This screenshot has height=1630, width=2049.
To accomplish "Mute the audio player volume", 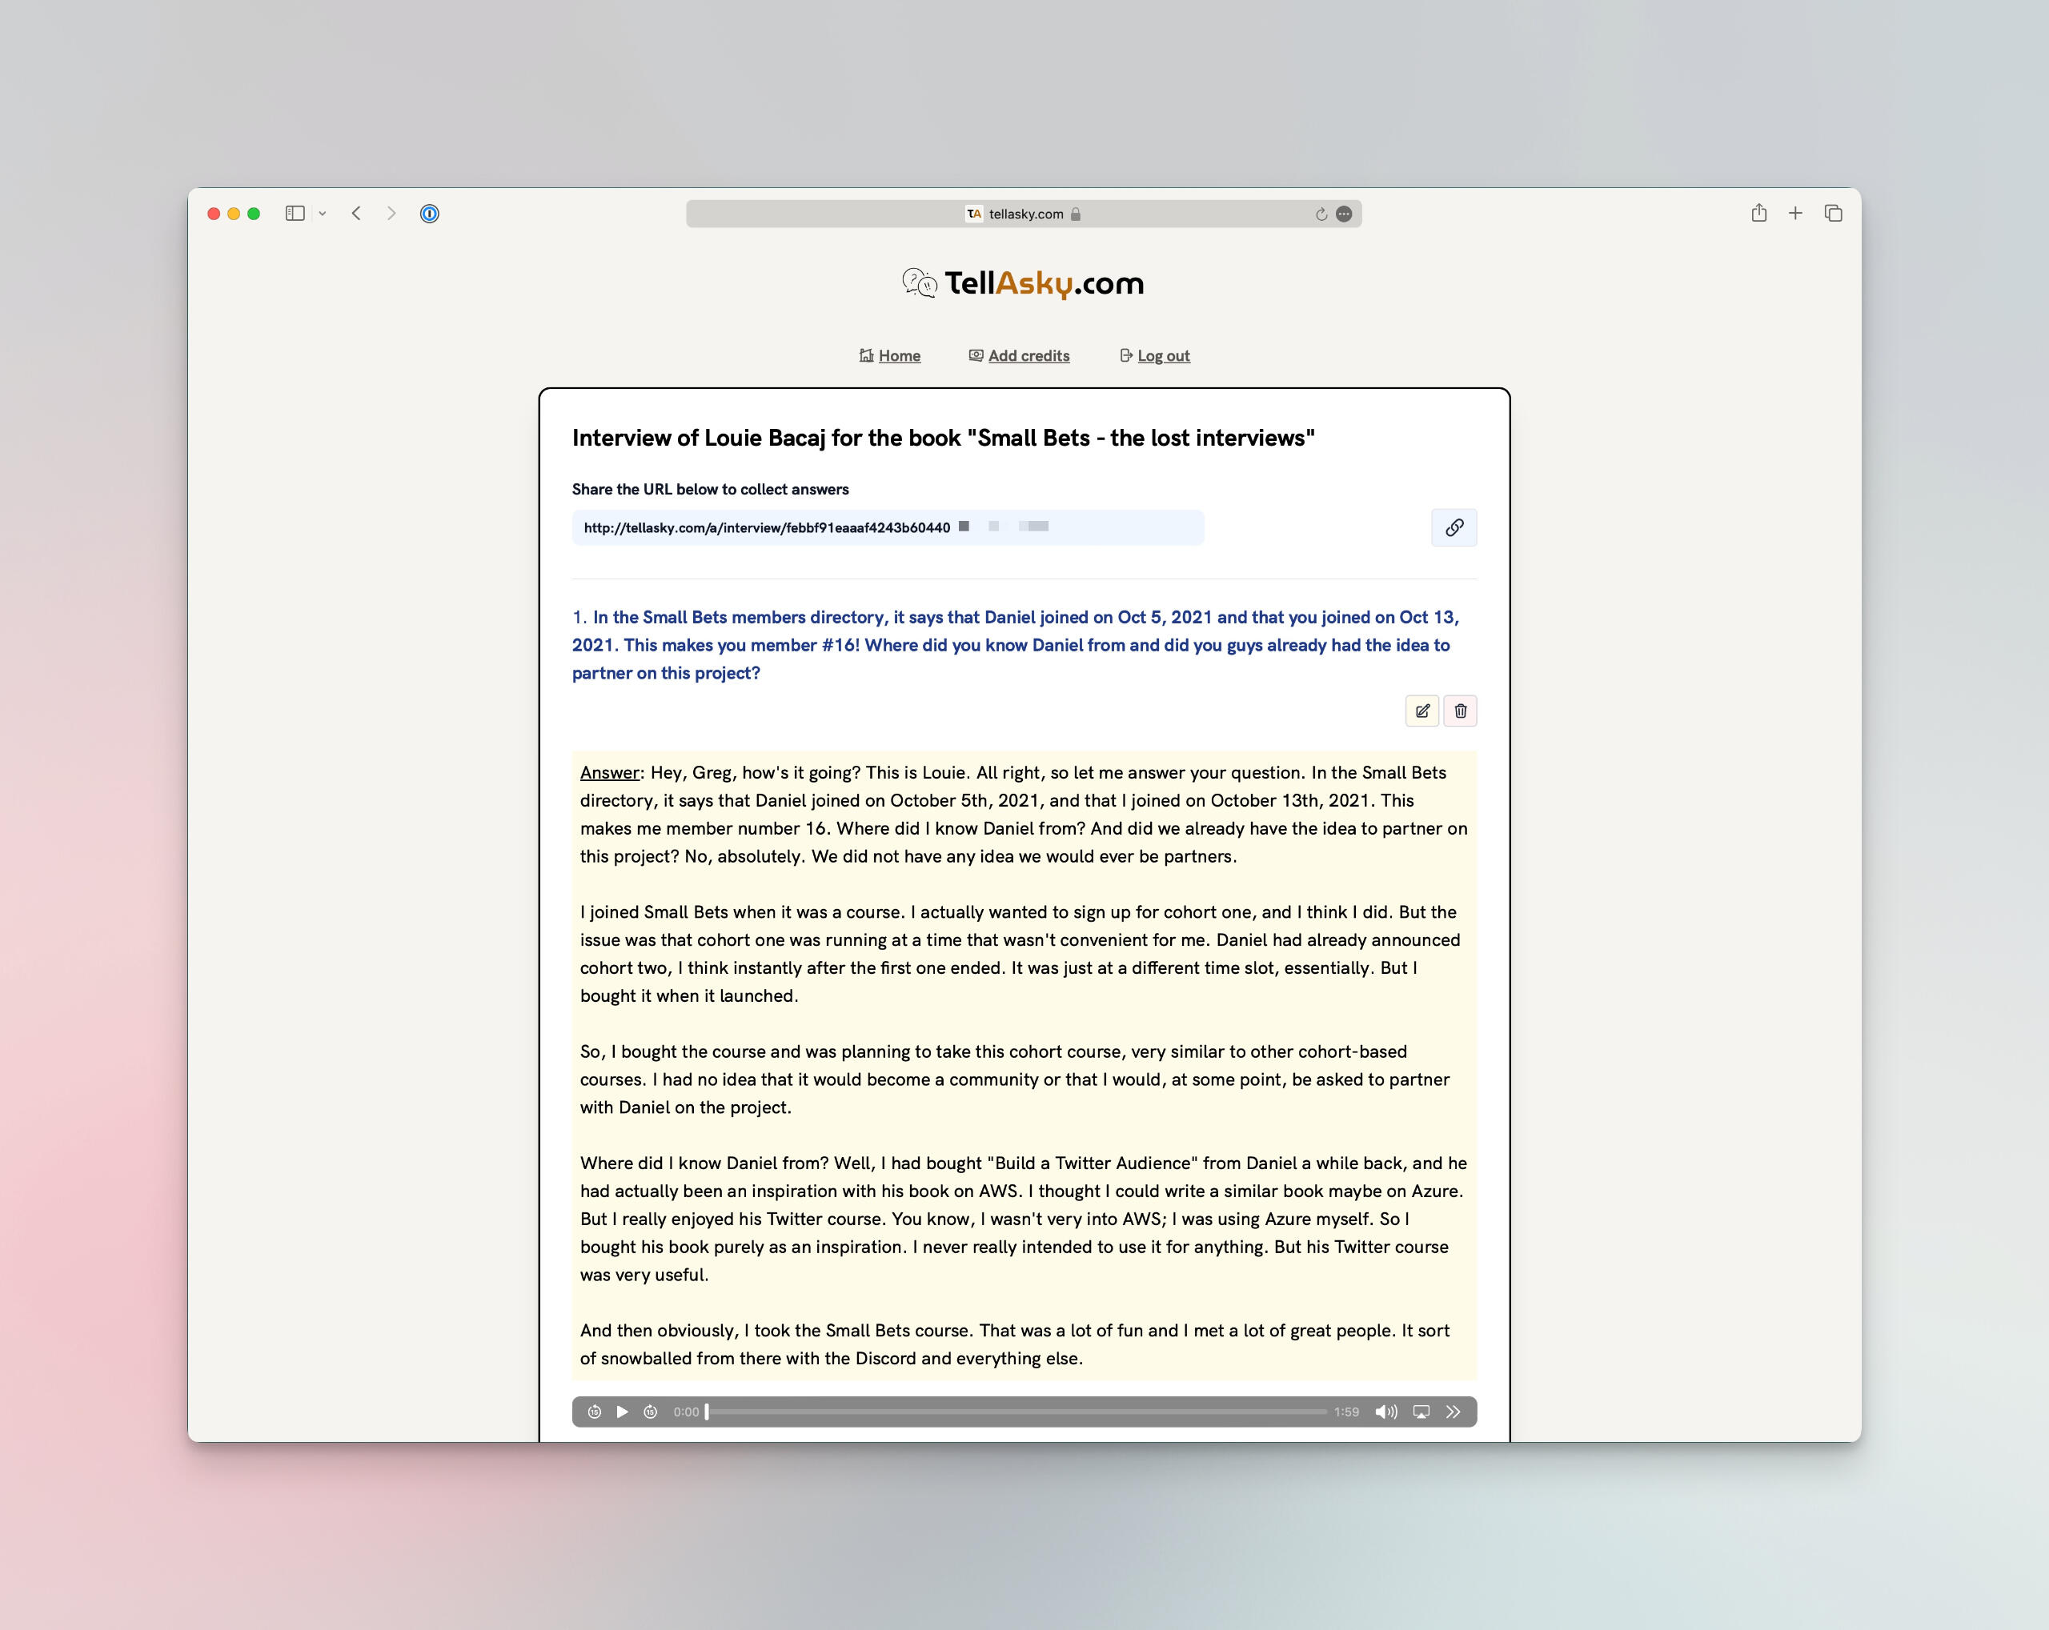I will click(x=1386, y=1412).
